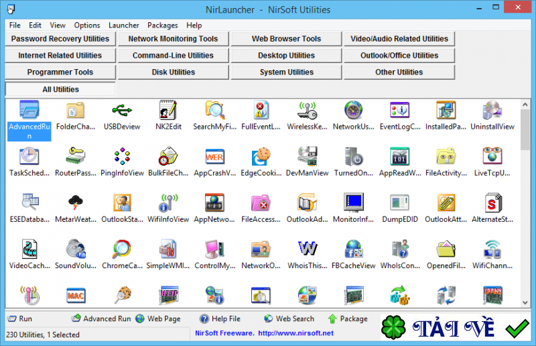Open the Launcher menu
The height and width of the screenshot is (346, 536).
[124, 25]
